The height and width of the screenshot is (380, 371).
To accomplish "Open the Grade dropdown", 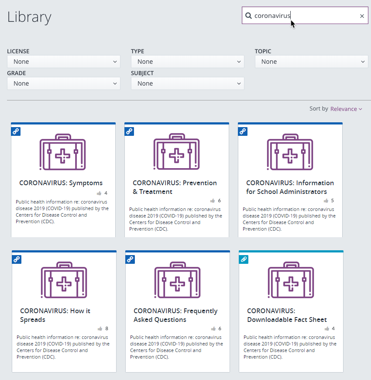I will pyautogui.click(x=64, y=83).
